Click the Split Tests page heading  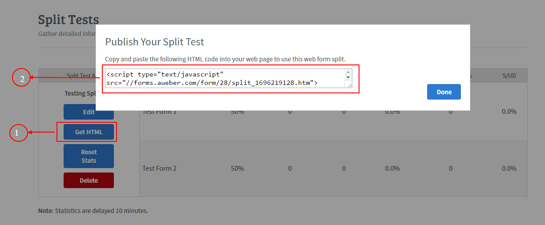tap(68, 20)
